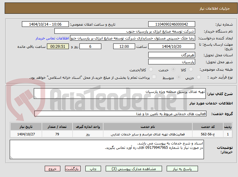Click the کد خدمت column header
238x177 pixels.
pyautogui.click(x=208, y=127)
